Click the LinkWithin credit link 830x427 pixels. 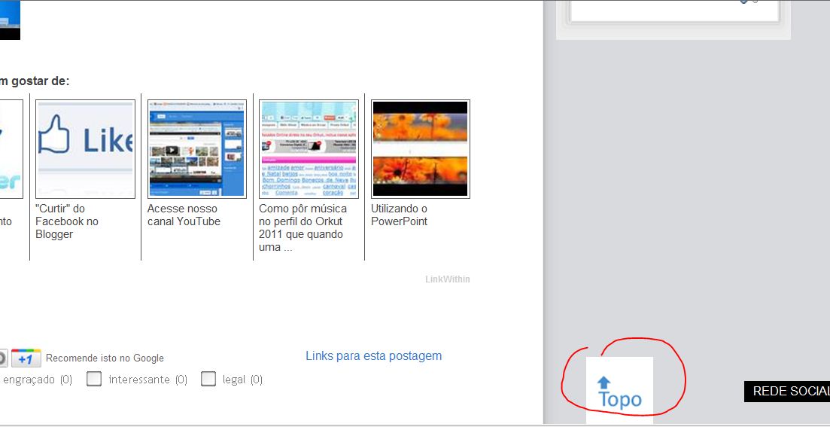tap(447, 279)
